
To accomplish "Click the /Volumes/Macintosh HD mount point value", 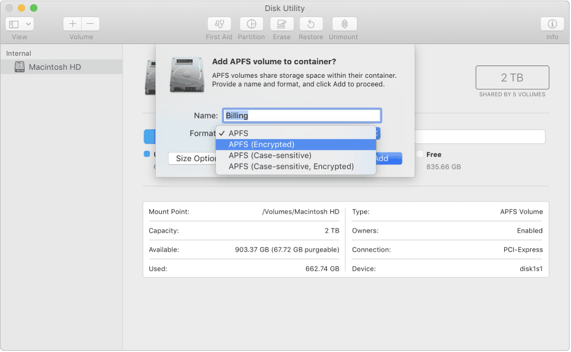I will click(301, 212).
